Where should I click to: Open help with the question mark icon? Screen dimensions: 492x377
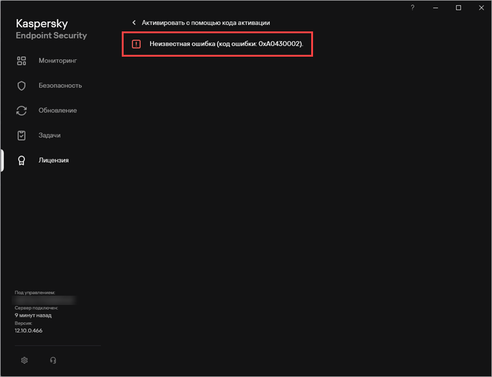click(x=413, y=7)
